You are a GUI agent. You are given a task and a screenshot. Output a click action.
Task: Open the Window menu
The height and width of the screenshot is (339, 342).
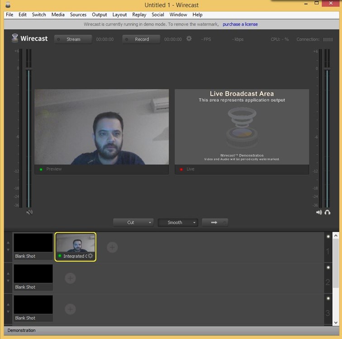tap(178, 14)
